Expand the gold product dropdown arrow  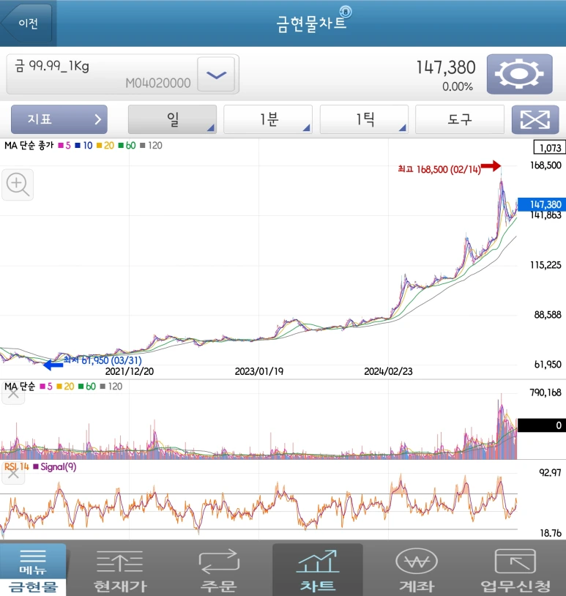(216, 75)
